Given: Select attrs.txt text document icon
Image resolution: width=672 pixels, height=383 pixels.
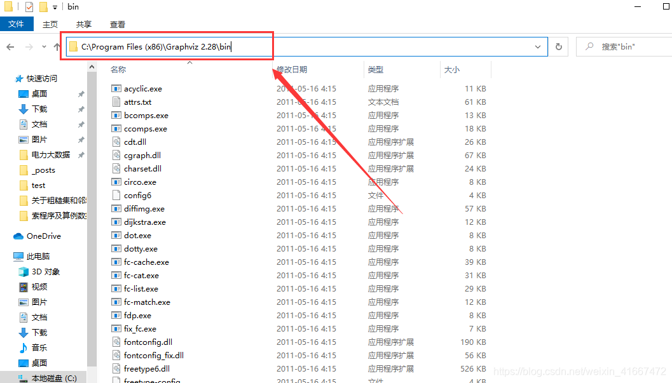Looking at the screenshot, I should pos(116,102).
